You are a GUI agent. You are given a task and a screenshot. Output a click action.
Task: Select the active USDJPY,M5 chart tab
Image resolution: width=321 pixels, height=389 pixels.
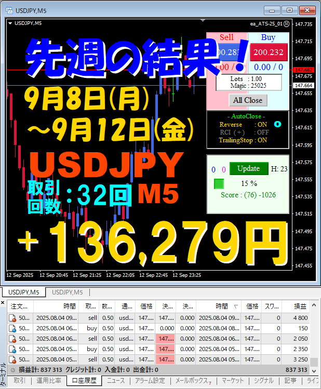(x=24, y=292)
